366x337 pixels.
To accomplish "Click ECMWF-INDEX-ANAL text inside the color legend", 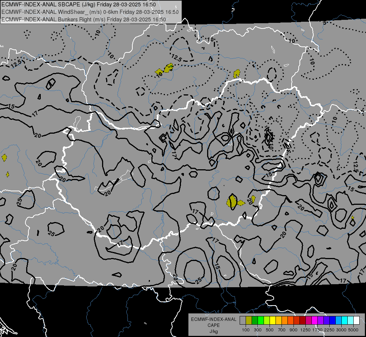I will 213,319.
